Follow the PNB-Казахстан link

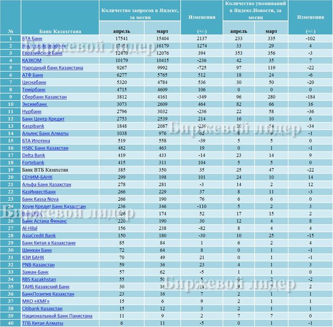(x=38, y=265)
